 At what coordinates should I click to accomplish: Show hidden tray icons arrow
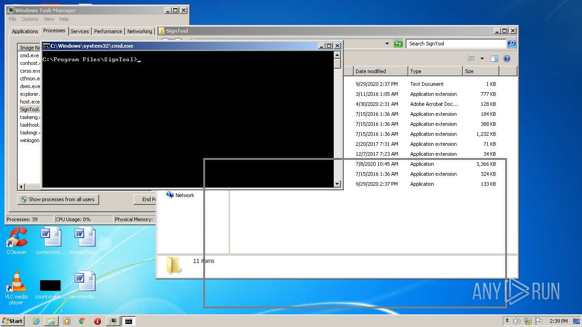tap(507, 321)
